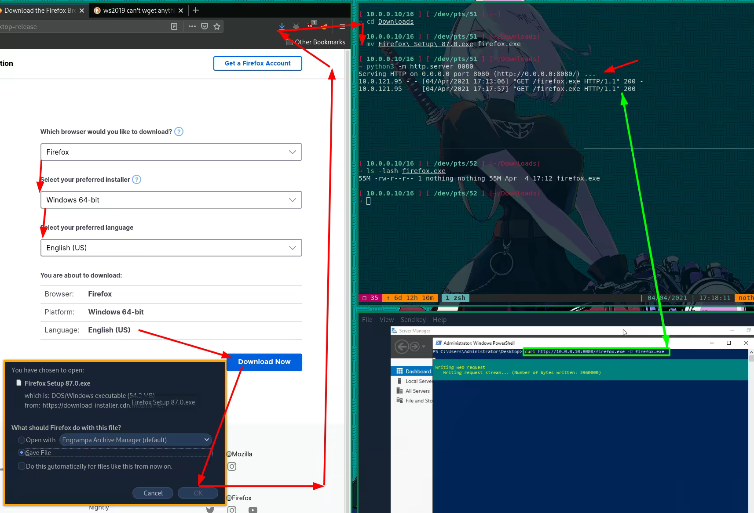This screenshot has width=754, height=513.
Task: Expand the English (US) language dropdown
Action: (171, 248)
